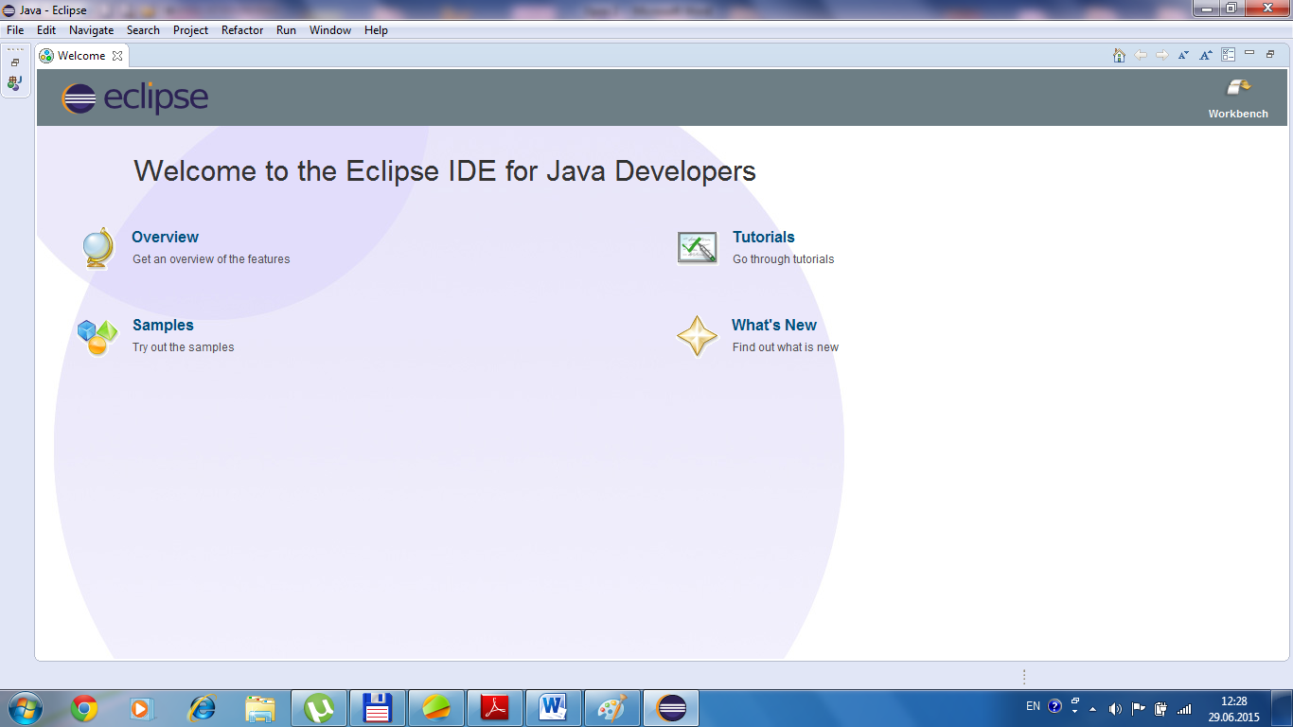This screenshot has width=1293, height=727.
Task: Click the blue help icon in tray
Action: coord(1055,706)
